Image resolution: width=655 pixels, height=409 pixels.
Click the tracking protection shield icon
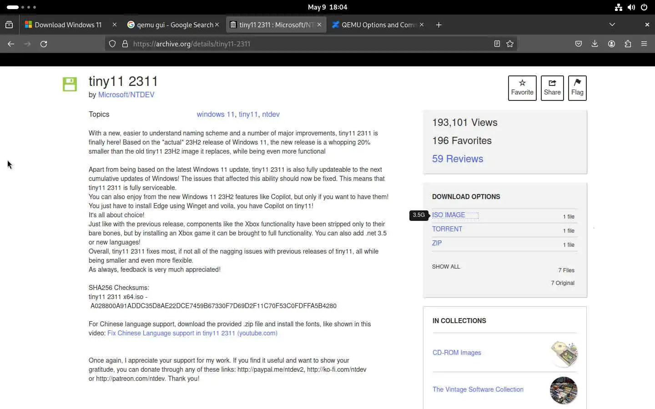[112, 44]
